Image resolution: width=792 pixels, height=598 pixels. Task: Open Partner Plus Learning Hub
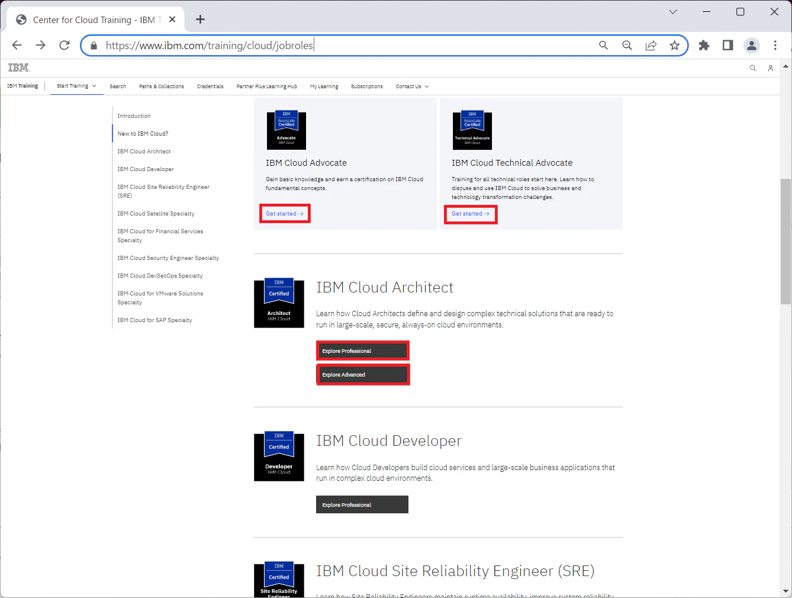click(x=267, y=86)
